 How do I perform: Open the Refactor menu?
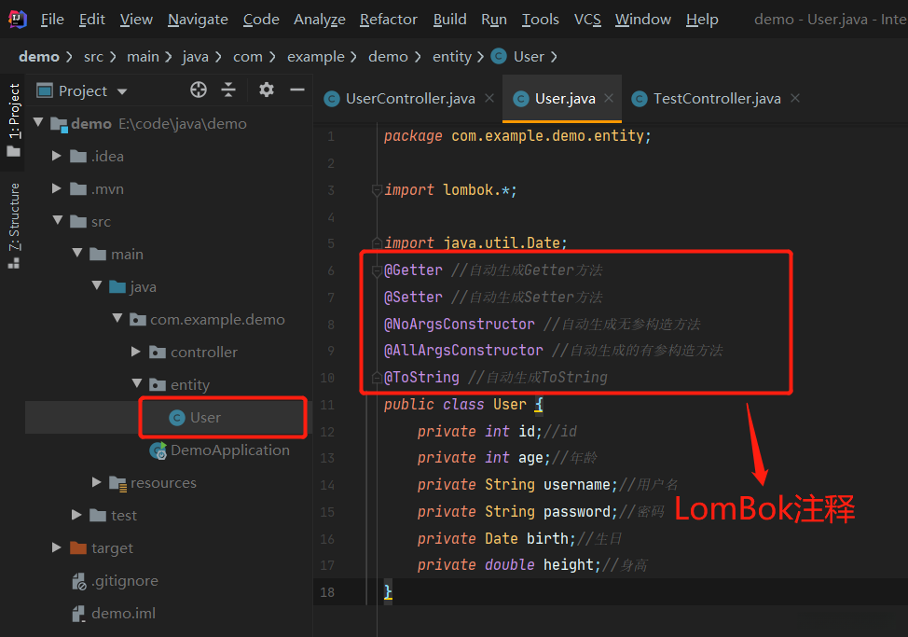[389, 19]
